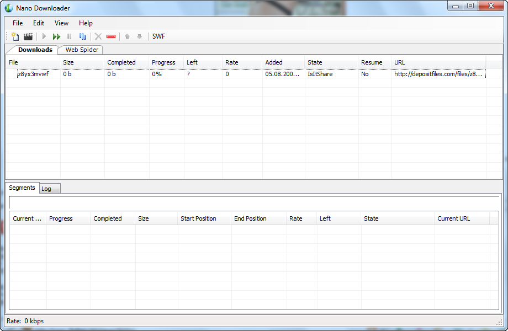Open the View menu
The width and height of the screenshot is (508, 331).
coord(61,23)
